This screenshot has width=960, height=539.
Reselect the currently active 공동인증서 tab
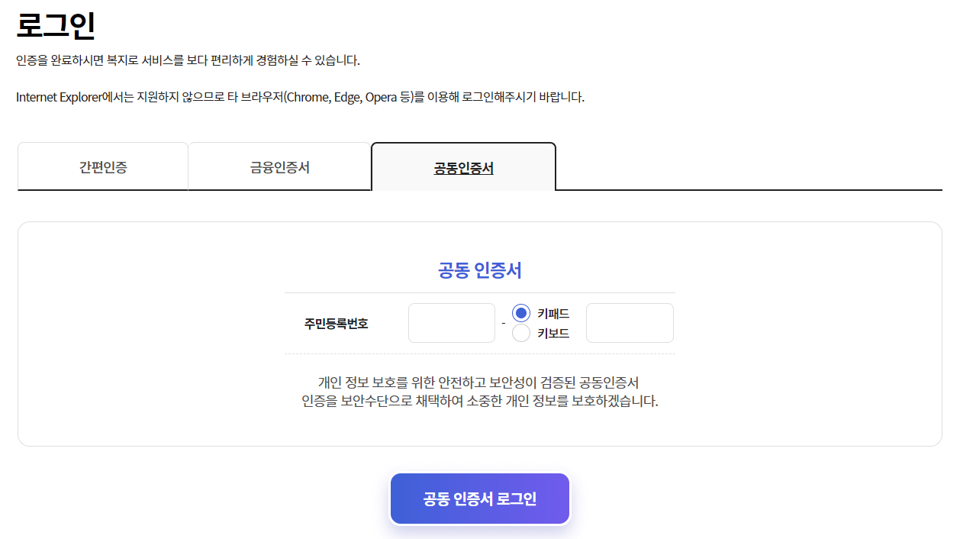point(462,166)
